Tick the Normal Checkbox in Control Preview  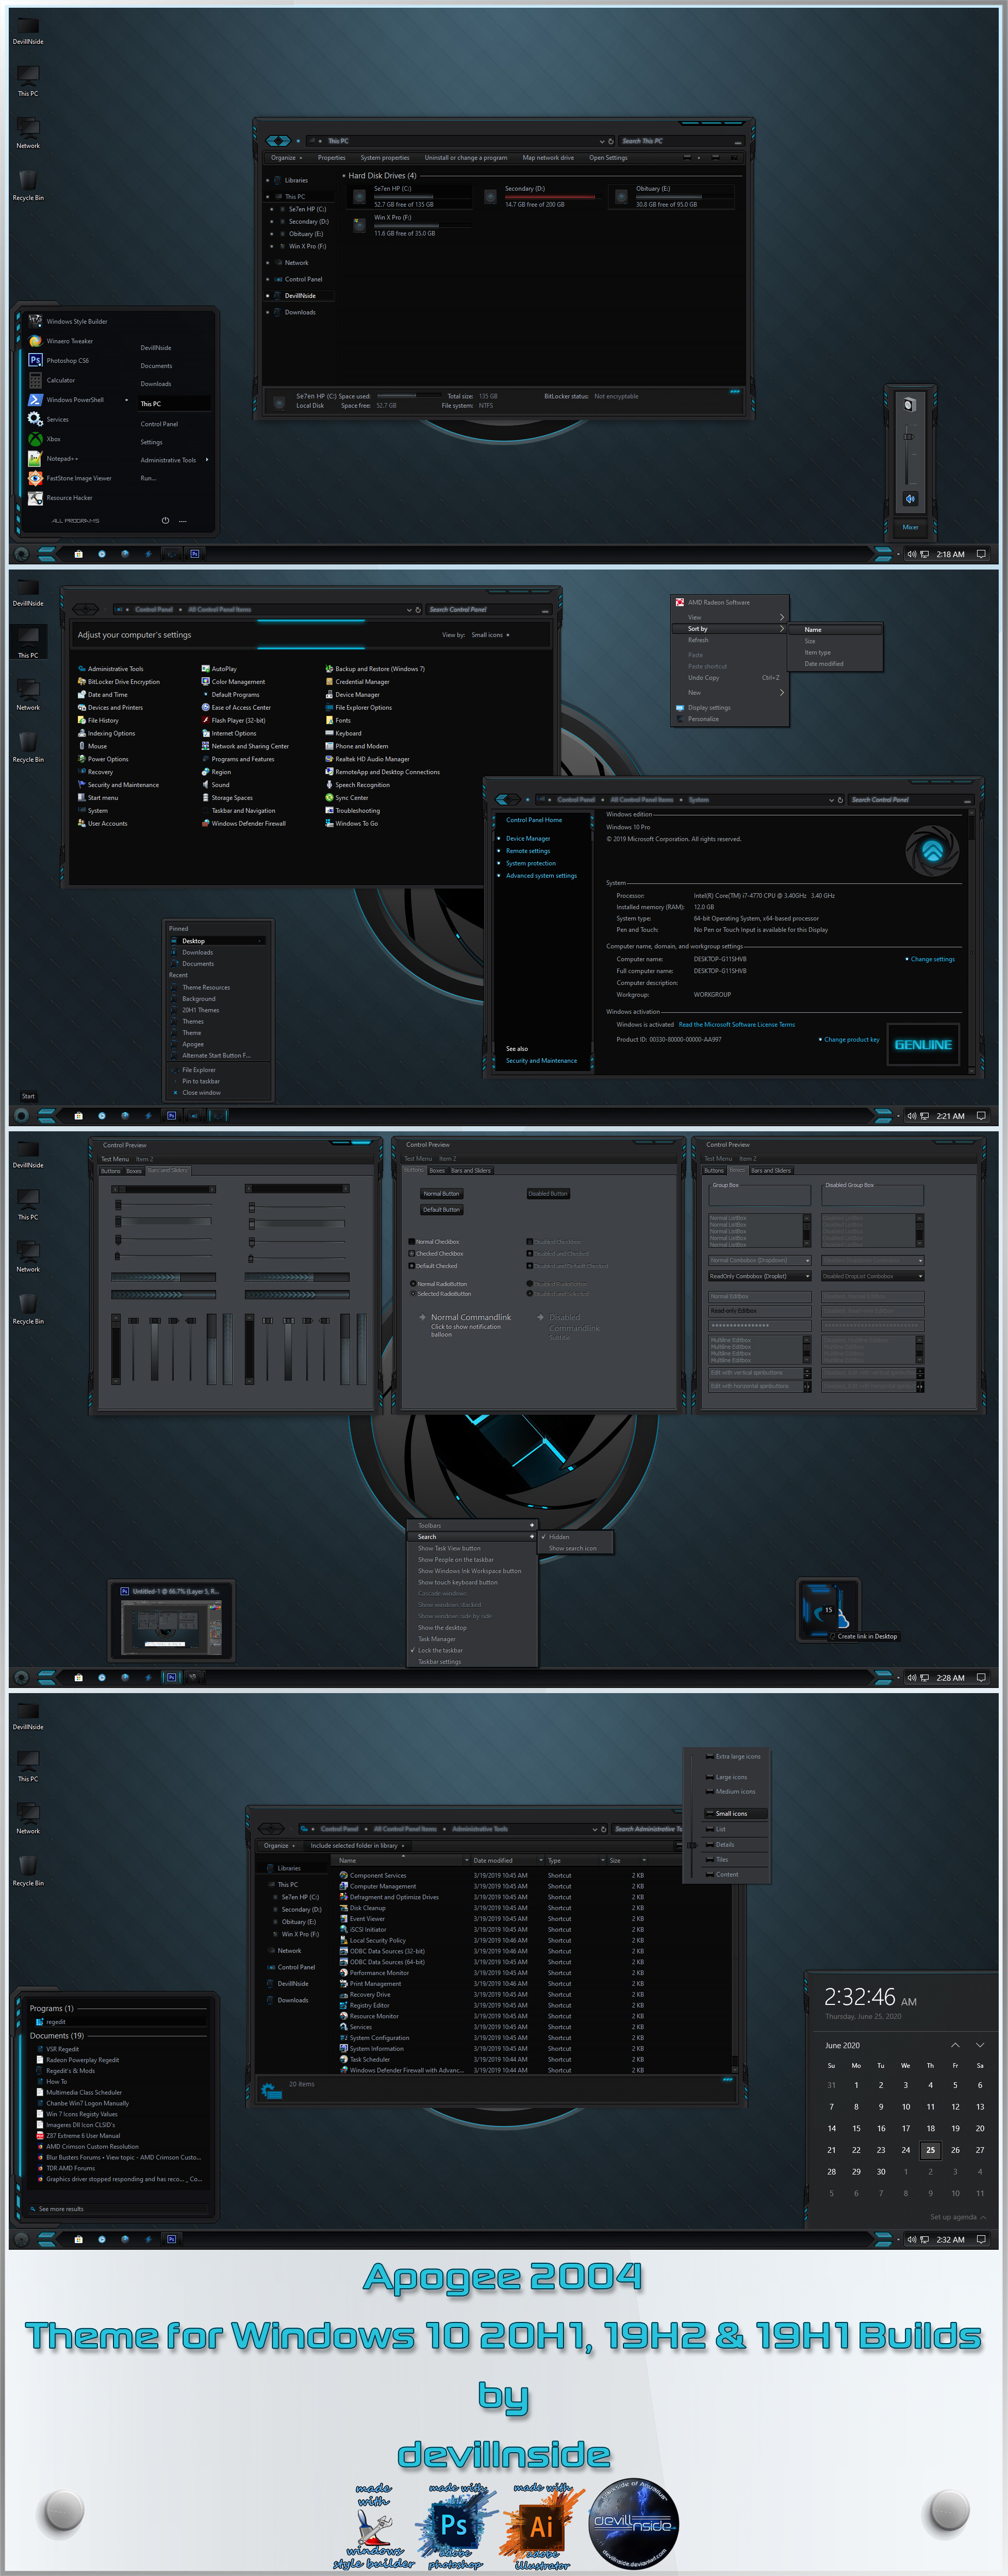433,1242
